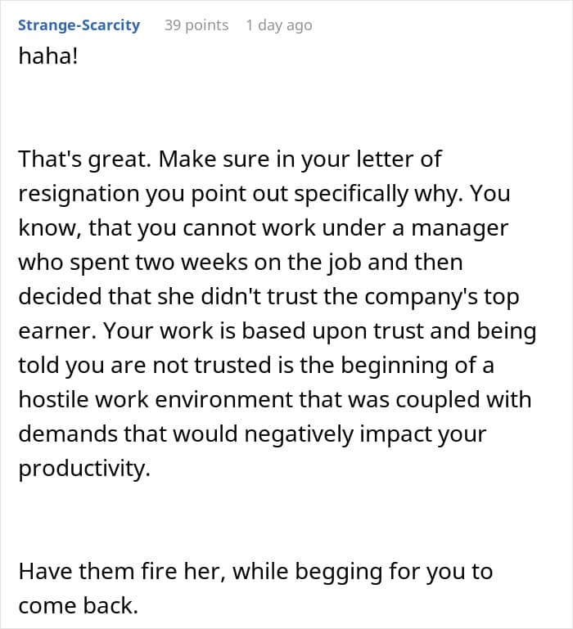Open the '1 day ago' timestamp permalink
The height and width of the screenshot is (629, 573).
278,25
